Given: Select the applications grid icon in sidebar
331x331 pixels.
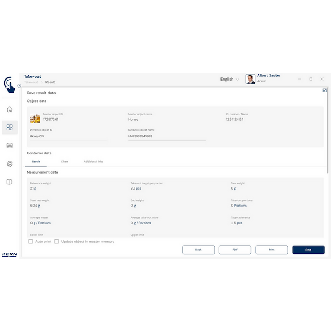Looking at the screenshot, I should pos(10,127).
